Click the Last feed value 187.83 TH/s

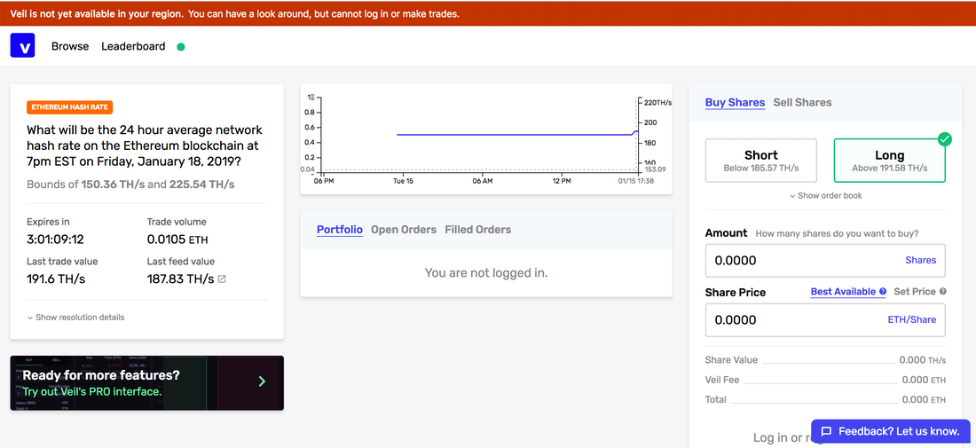(x=180, y=279)
